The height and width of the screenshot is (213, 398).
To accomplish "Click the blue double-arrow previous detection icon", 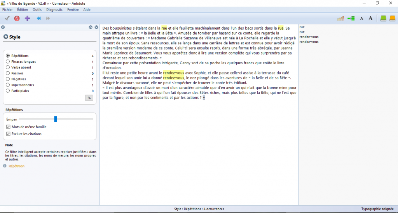I will (x=38, y=18).
